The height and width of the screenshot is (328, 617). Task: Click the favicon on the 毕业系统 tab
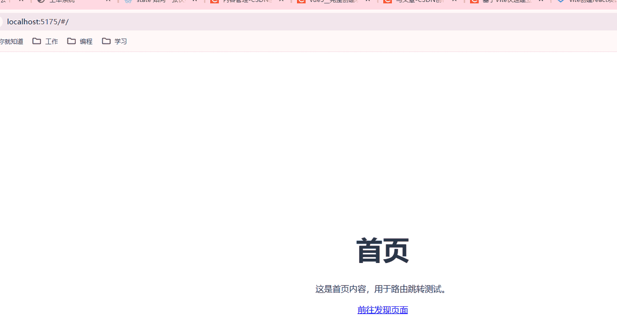41,2
